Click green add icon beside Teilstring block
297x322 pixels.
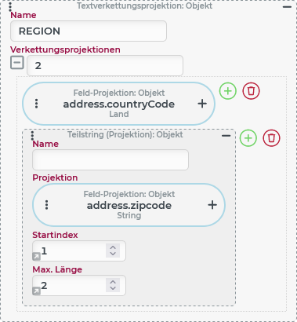(x=248, y=137)
